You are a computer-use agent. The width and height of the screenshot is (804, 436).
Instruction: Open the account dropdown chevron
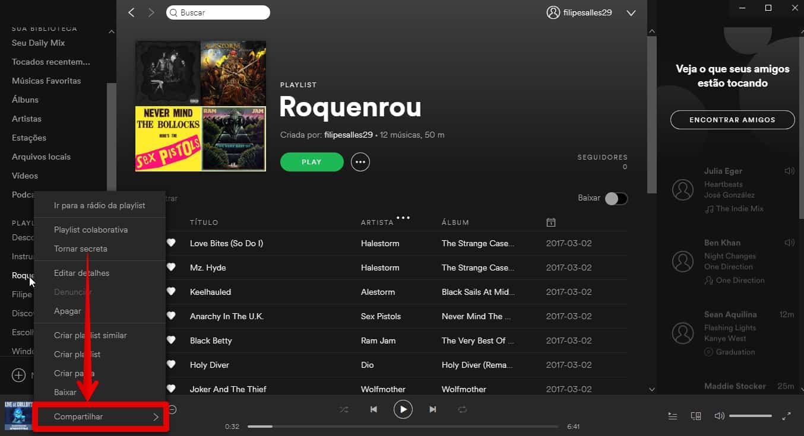tap(631, 12)
